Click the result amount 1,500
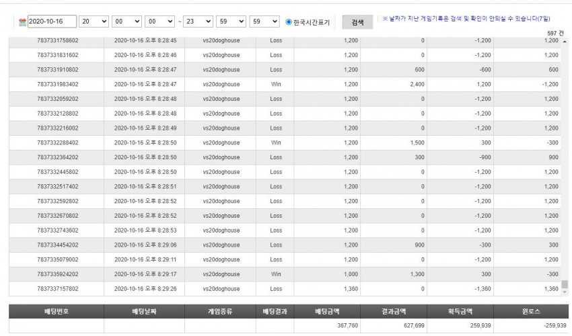 click(417, 142)
